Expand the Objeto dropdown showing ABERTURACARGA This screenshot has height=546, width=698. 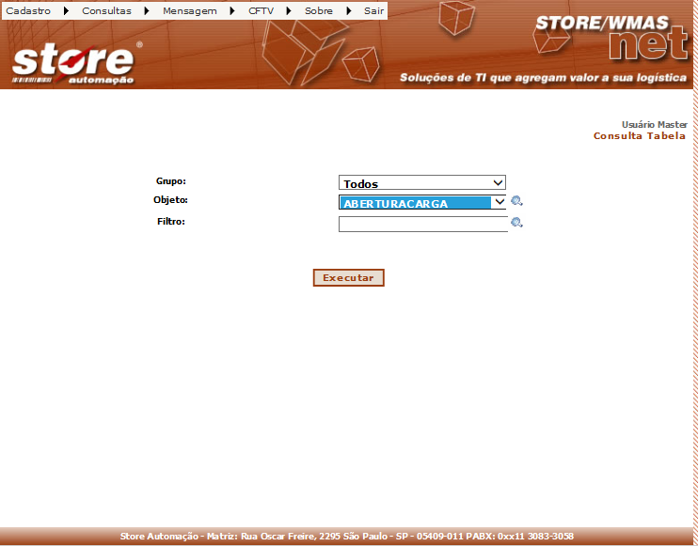[422, 202]
